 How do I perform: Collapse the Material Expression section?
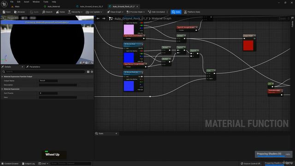[2, 89]
